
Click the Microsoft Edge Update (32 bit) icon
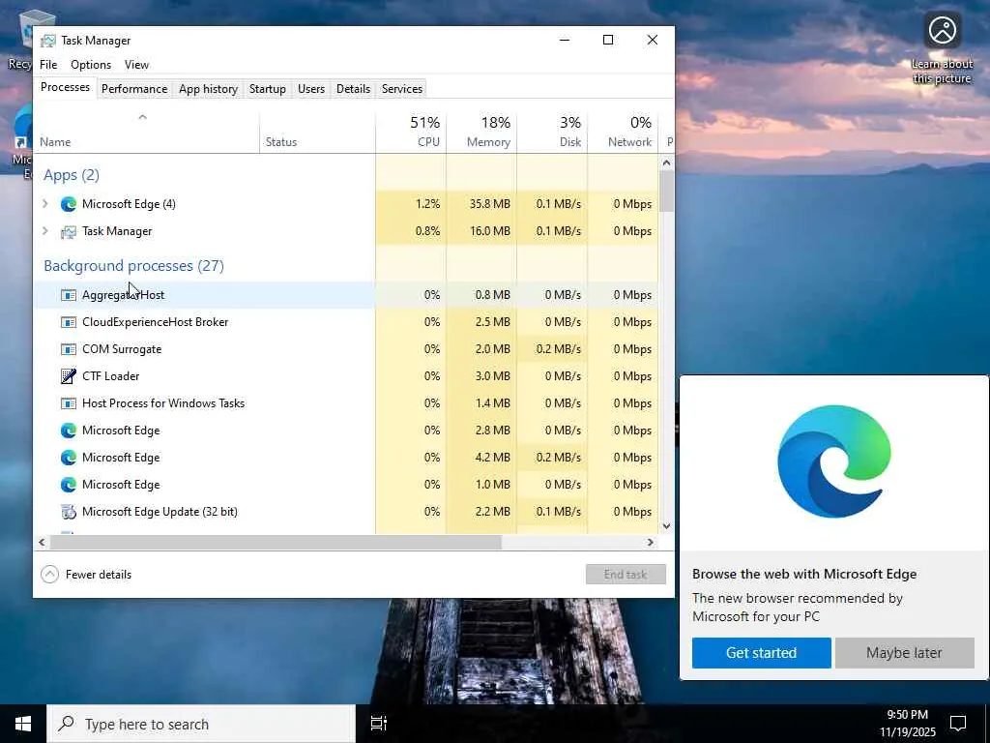pos(69,512)
